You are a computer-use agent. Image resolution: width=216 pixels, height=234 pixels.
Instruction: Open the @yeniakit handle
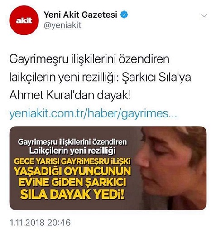coord(62,25)
